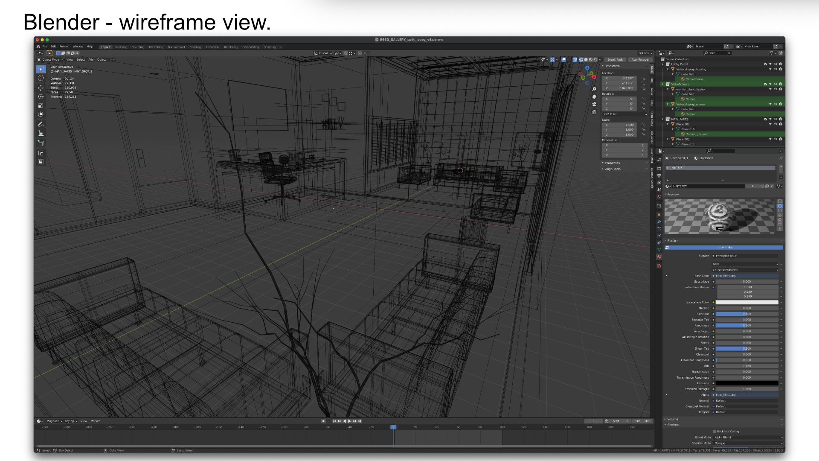This screenshot has height=461, width=819.
Task: Open the Tool properties tab icon
Action: (659, 160)
